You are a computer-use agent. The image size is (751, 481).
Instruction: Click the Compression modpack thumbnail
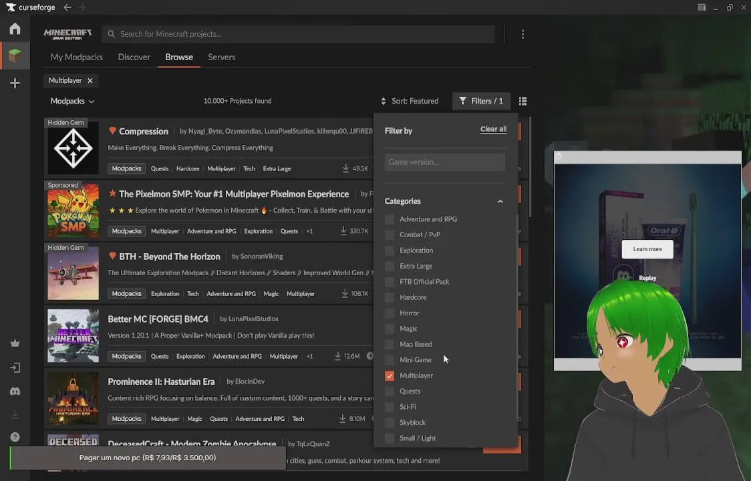pyautogui.click(x=73, y=148)
